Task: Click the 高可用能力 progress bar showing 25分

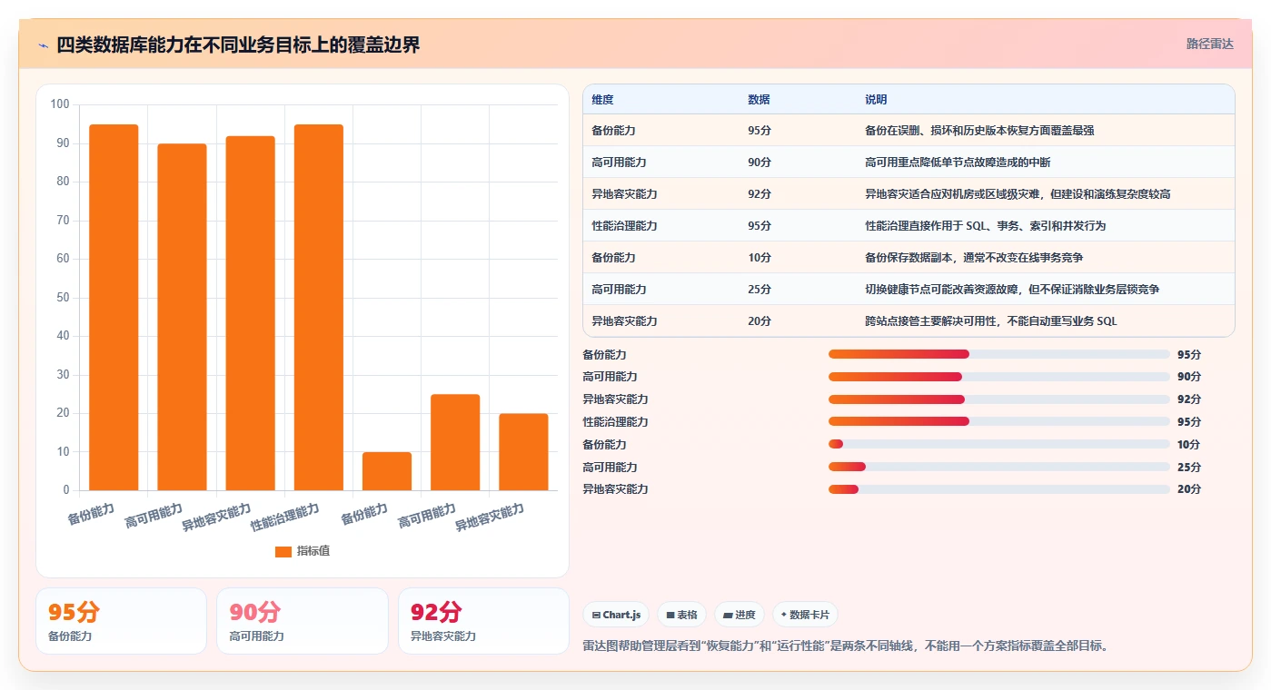Action: (998, 467)
